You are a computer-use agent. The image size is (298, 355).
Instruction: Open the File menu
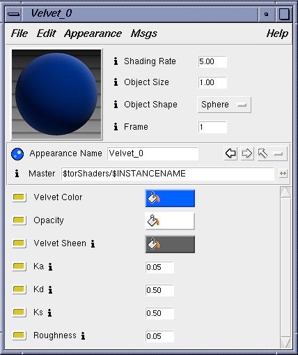pos(19,33)
